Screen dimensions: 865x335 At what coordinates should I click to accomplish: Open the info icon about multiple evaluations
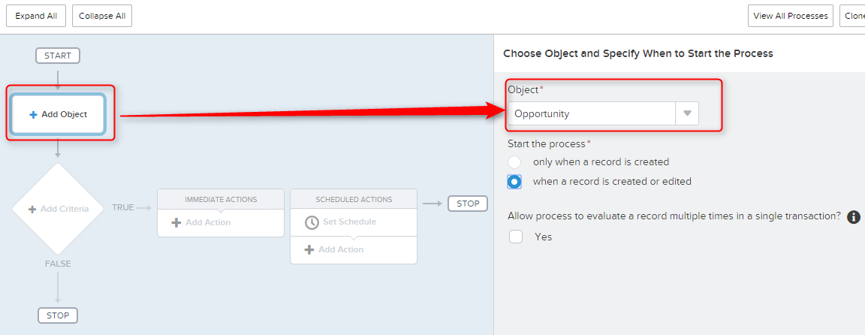854,217
